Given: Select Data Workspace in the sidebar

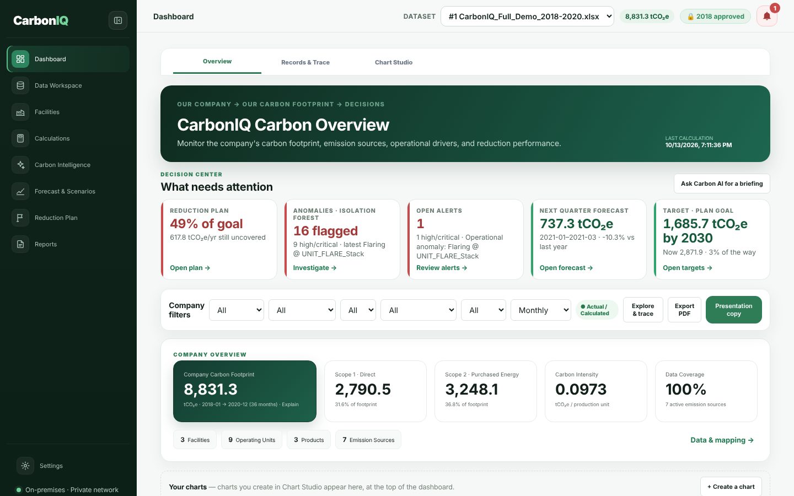Looking at the screenshot, I should [x=68, y=85].
